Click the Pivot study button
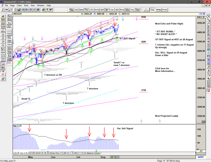Viewport: 211px width, 162px height. point(9,44)
